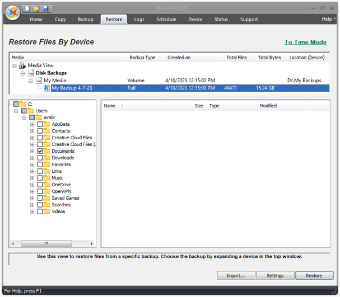Click the folder tree scroll left arrow
Viewport: 340px width, 297px height.
(13, 244)
